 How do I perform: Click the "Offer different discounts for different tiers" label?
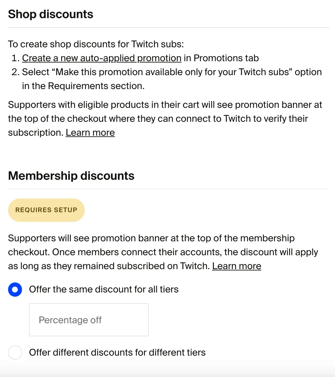coord(117,353)
